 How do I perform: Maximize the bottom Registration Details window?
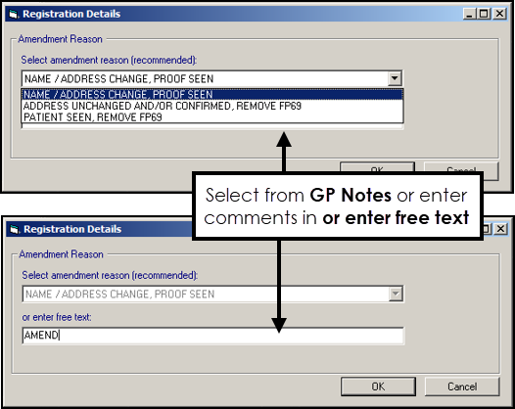pos(487,229)
